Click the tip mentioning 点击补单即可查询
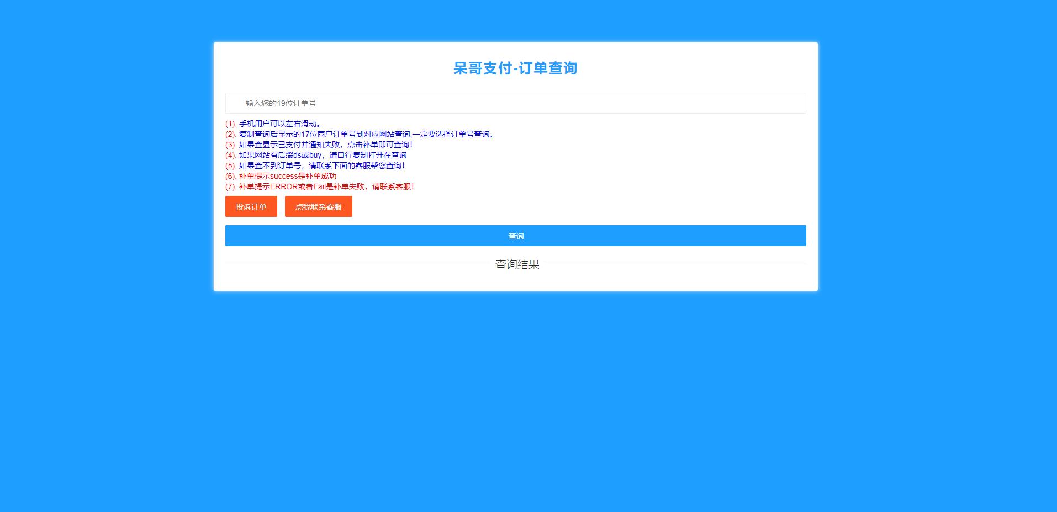 click(x=325, y=145)
